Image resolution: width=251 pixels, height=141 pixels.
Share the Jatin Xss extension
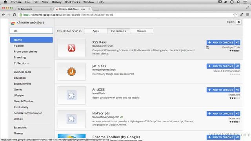point(237,66)
